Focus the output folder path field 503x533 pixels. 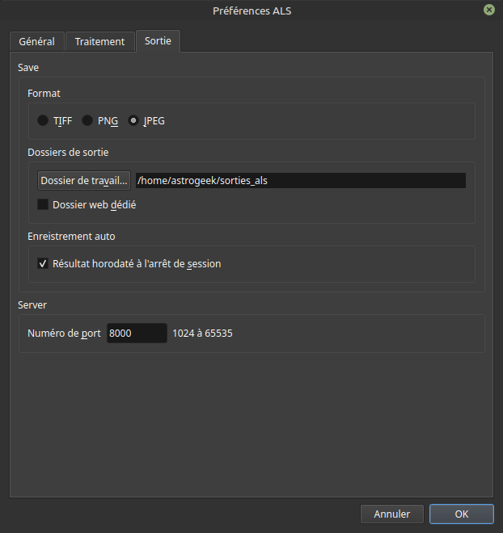coord(299,180)
